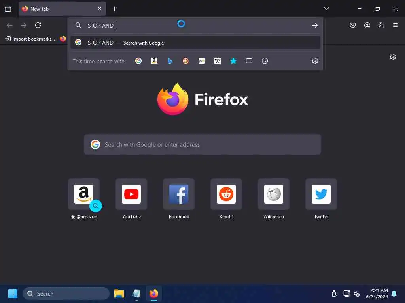Click the 'Search with Google or enter address' box
This screenshot has height=303, width=405.
point(202,144)
